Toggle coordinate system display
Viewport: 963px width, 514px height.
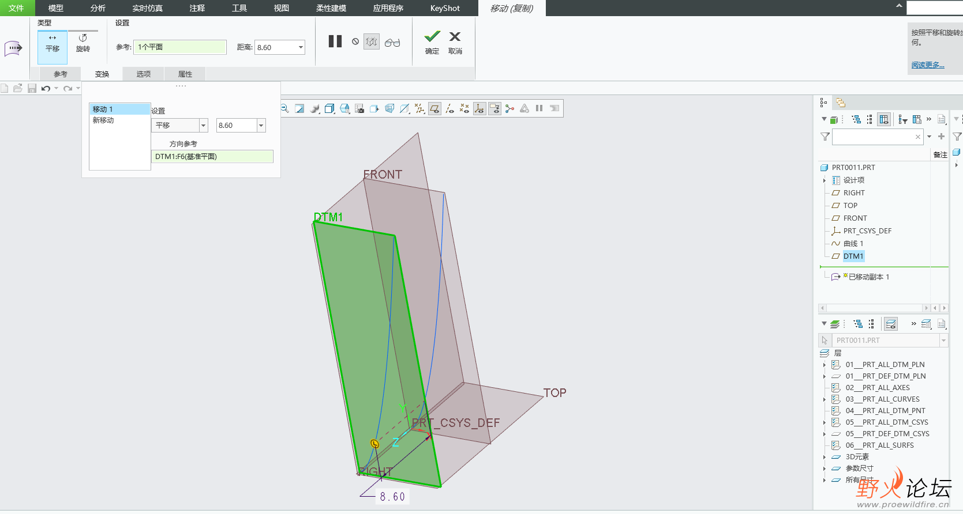479,108
